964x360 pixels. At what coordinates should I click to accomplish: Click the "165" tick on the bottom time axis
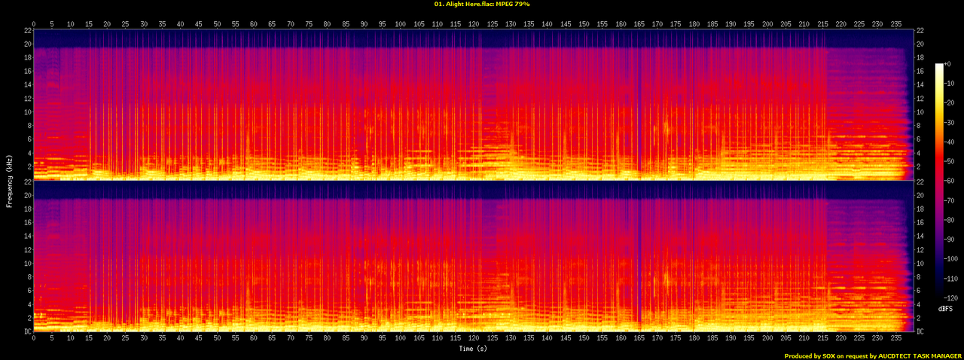(639, 339)
